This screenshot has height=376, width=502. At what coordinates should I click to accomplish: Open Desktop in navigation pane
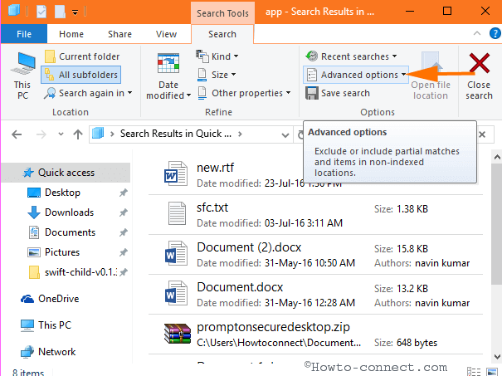pos(62,193)
